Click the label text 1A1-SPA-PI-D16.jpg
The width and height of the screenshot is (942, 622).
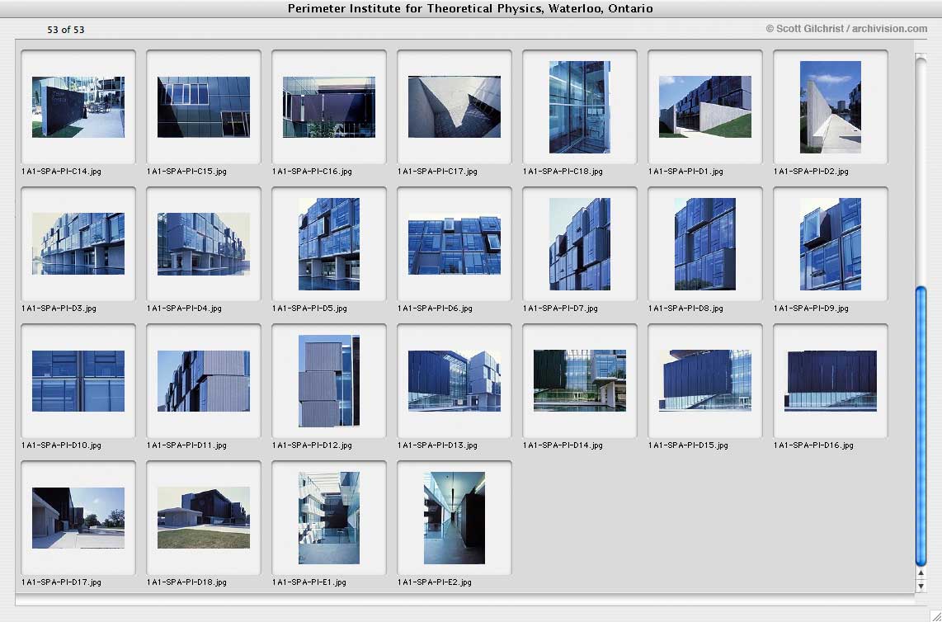tap(813, 445)
